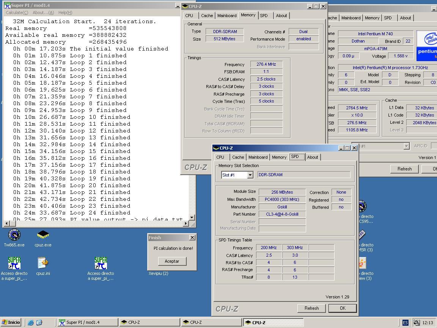The width and height of the screenshot is (437, 328).
Task: Open the processor selection dropdown arrow
Action: pyautogui.click(x=406, y=146)
